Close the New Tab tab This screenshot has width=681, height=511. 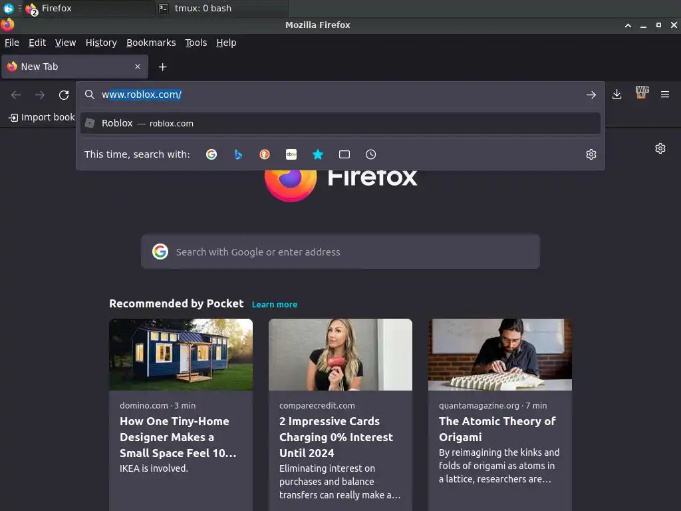(138, 67)
